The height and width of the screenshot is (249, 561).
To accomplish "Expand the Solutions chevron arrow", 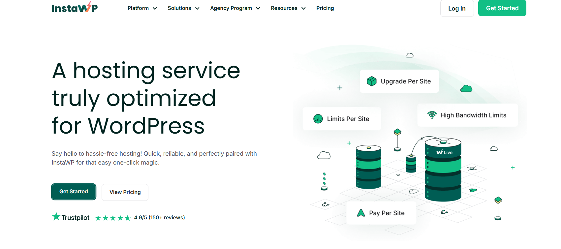I will [x=197, y=9].
